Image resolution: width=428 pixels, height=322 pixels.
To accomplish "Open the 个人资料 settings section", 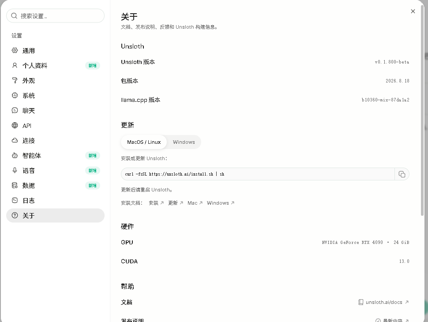I will click(x=56, y=65).
